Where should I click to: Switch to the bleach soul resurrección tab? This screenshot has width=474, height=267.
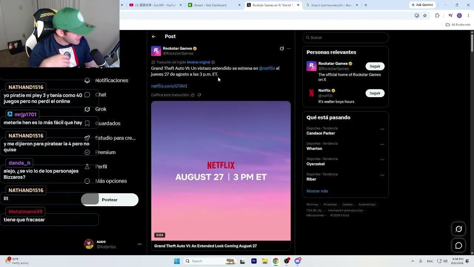[332, 5]
